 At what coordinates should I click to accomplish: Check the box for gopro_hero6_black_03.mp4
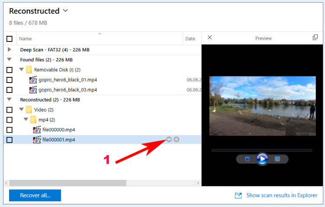10,89
